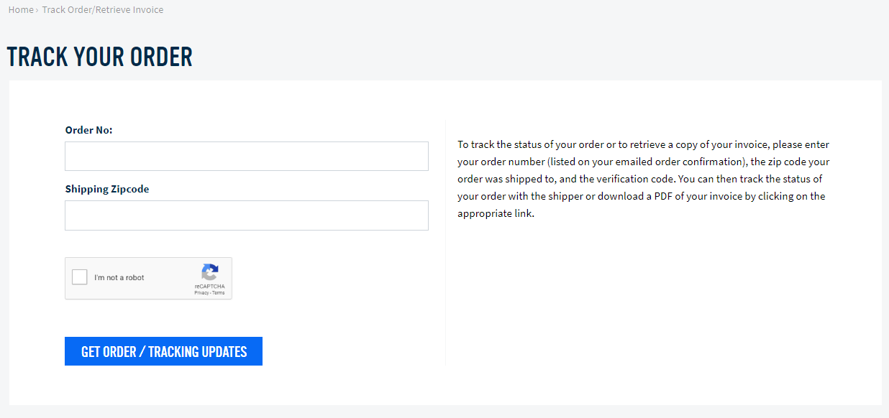
Task: Click instruction line about downloading a PDF
Action: pyautogui.click(x=641, y=196)
